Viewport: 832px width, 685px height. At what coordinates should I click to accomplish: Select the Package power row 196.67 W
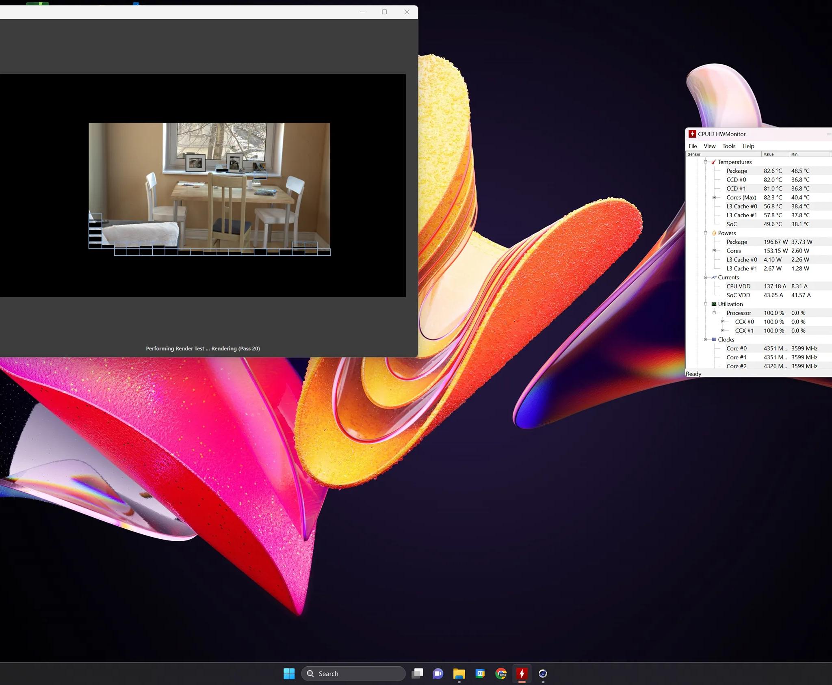[779, 242]
